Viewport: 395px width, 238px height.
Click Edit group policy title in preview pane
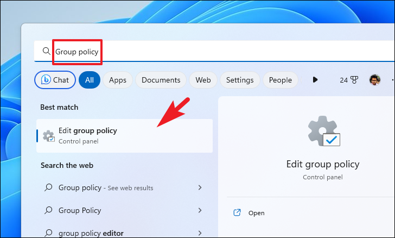coord(323,164)
